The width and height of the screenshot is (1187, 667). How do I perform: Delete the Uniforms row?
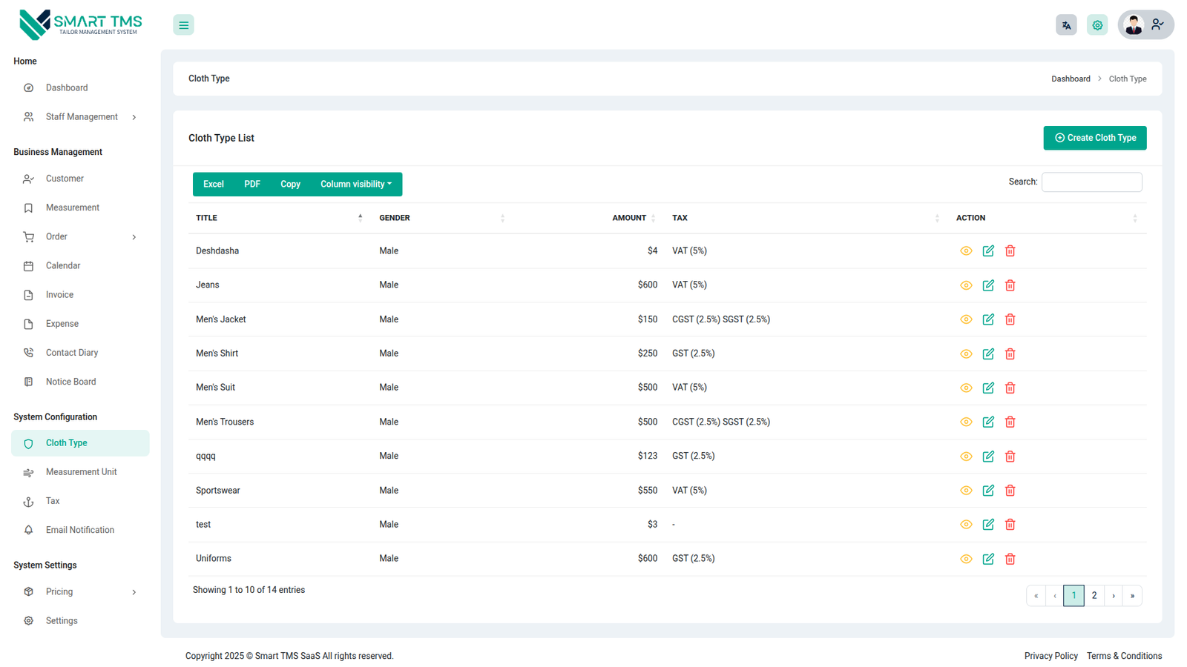pos(1010,559)
